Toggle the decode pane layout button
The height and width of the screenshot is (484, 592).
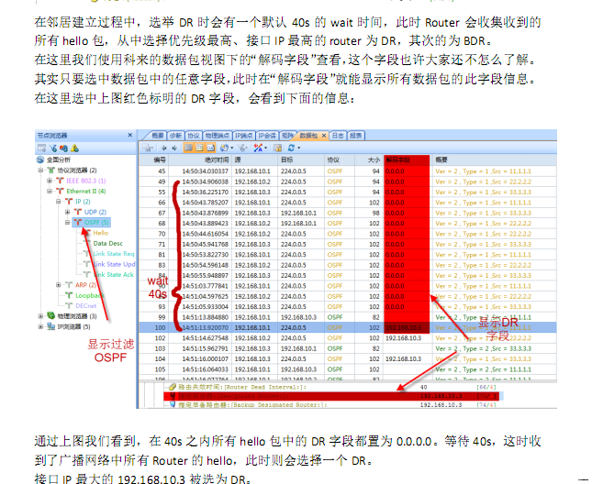coord(199,148)
